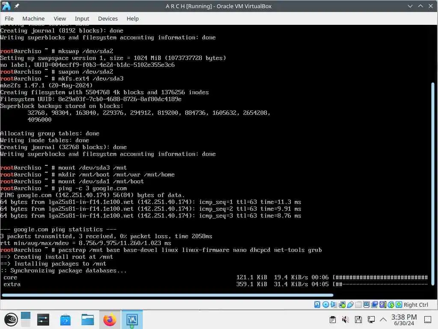Click the optical drive status icon
438x329 pixels.
[326, 305]
